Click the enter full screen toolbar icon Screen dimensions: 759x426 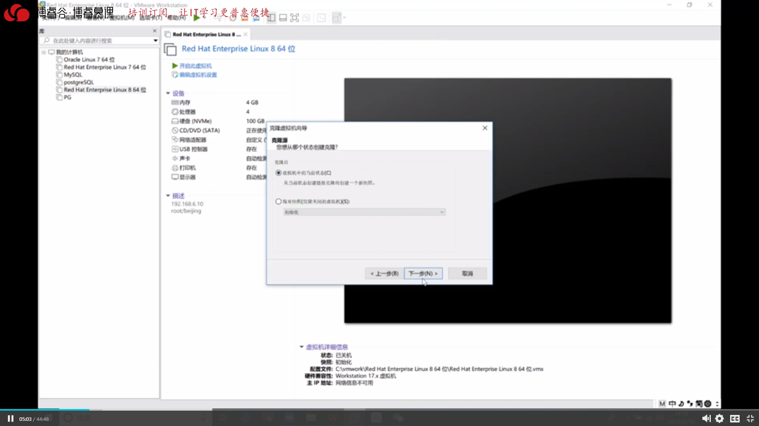(x=295, y=18)
